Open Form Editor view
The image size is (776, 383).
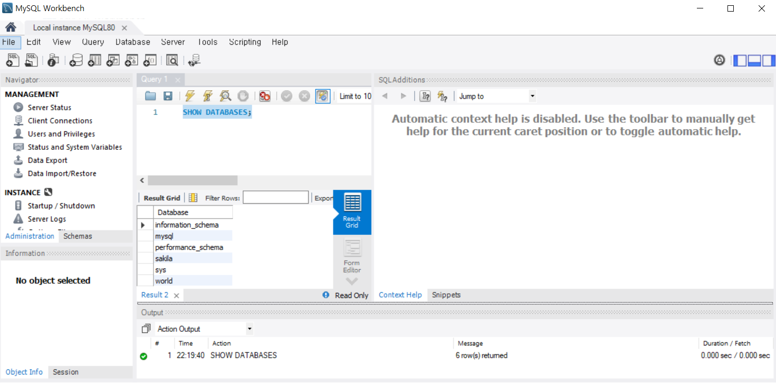[352, 256]
